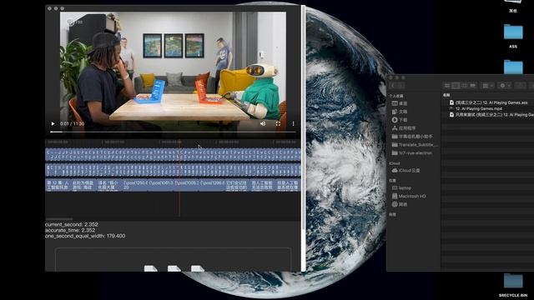
Task: Open the desktop folder below the ASS folder
Action: [x=513, y=67]
